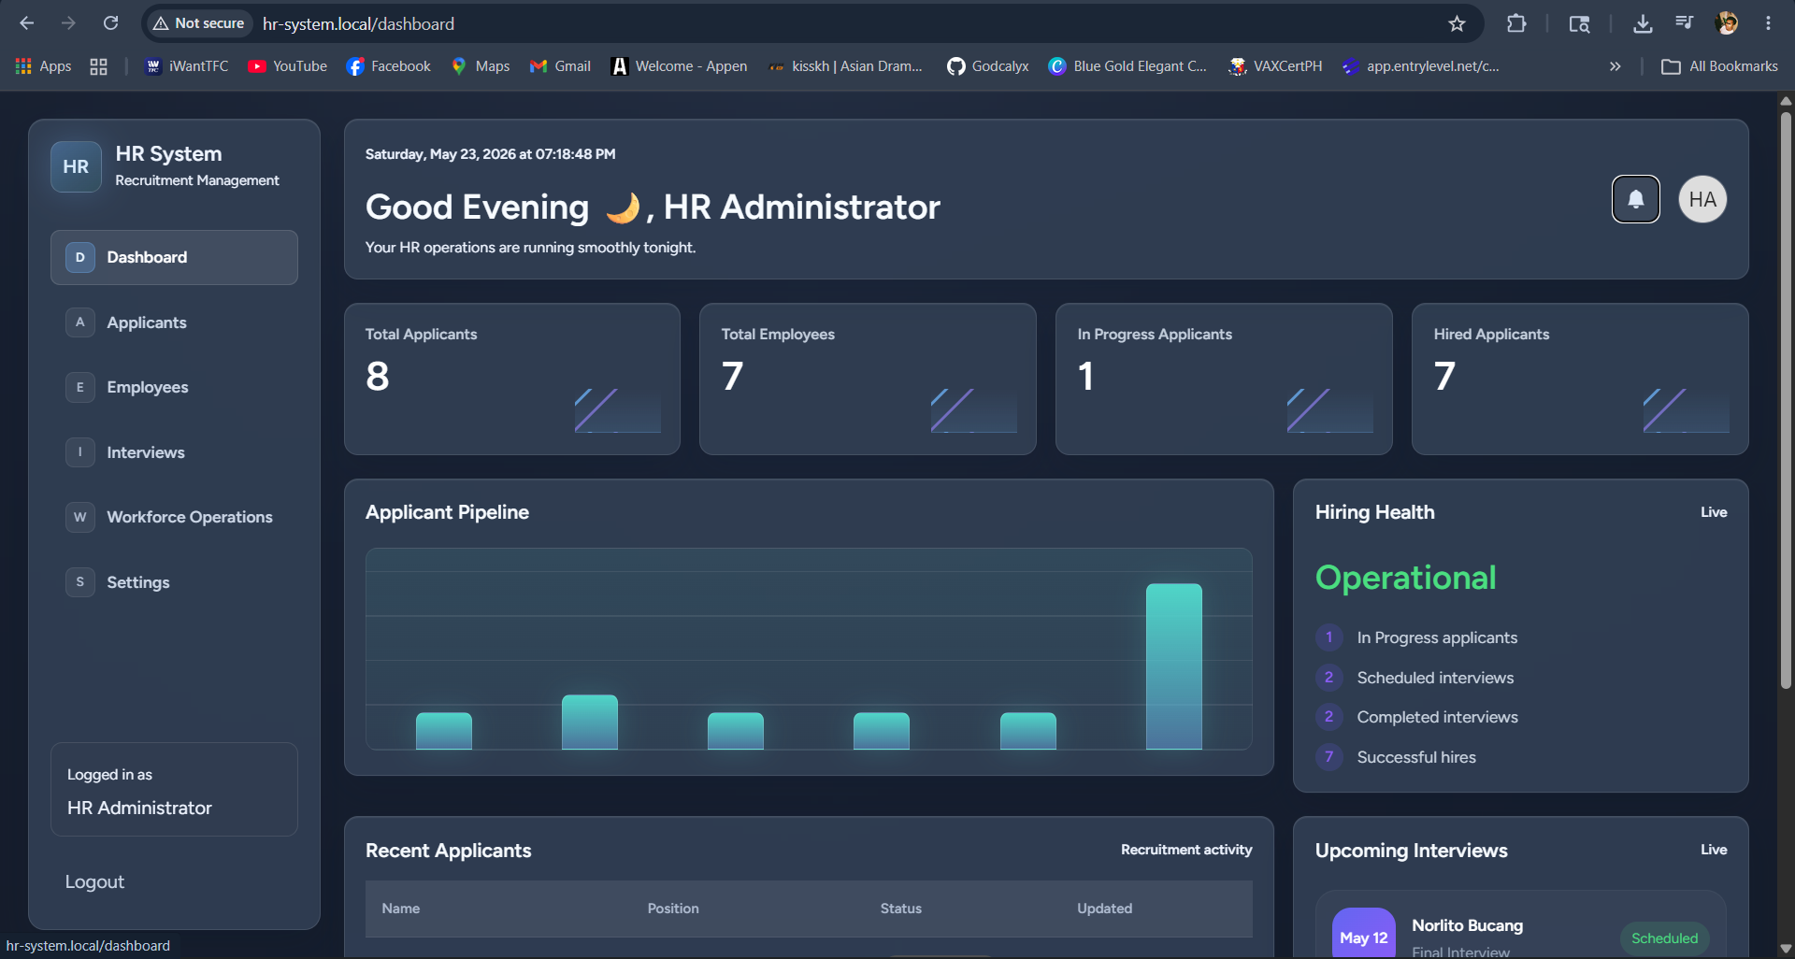Open Interviews page in sidebar

[174, 452]
